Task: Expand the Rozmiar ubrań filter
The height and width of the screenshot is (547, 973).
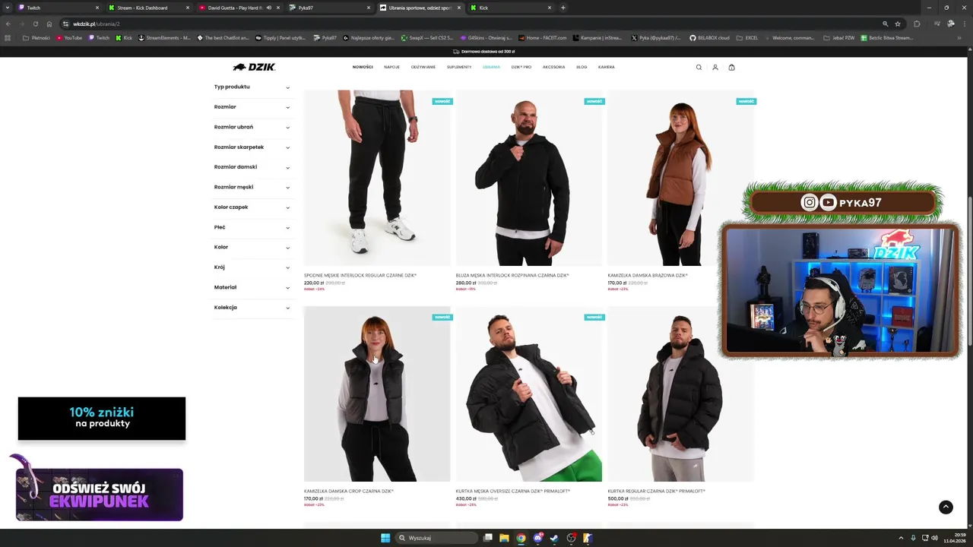Action: point(252,127)
